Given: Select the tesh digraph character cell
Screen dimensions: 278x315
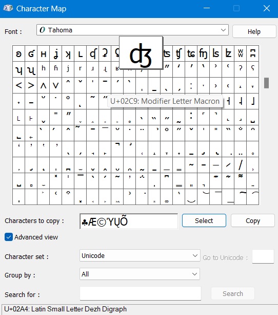Looking at the screenshot, I should (x=178, y=53).
